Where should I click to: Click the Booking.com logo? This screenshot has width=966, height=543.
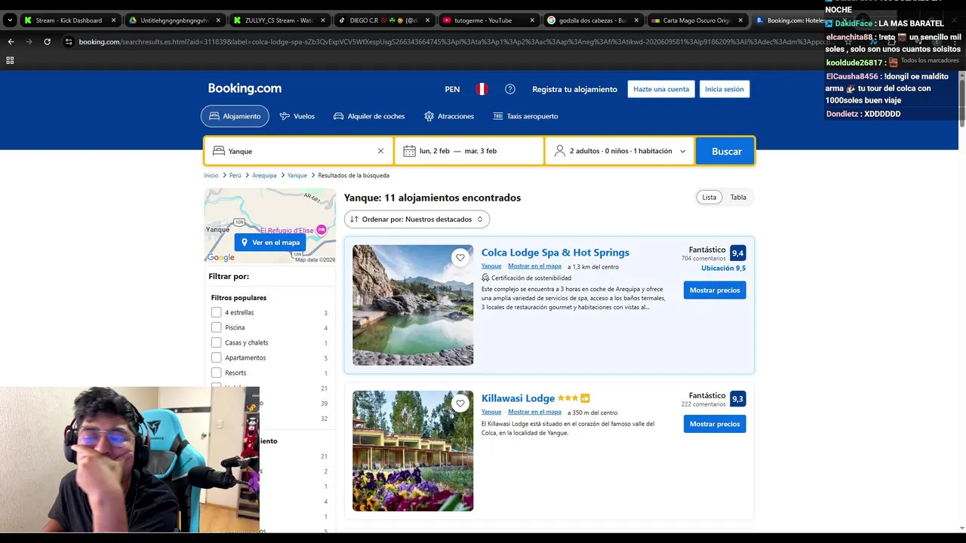[245, 88]
